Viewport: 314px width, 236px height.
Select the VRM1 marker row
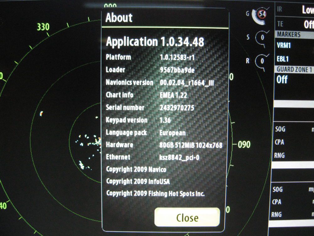click(x=294, y=45)
